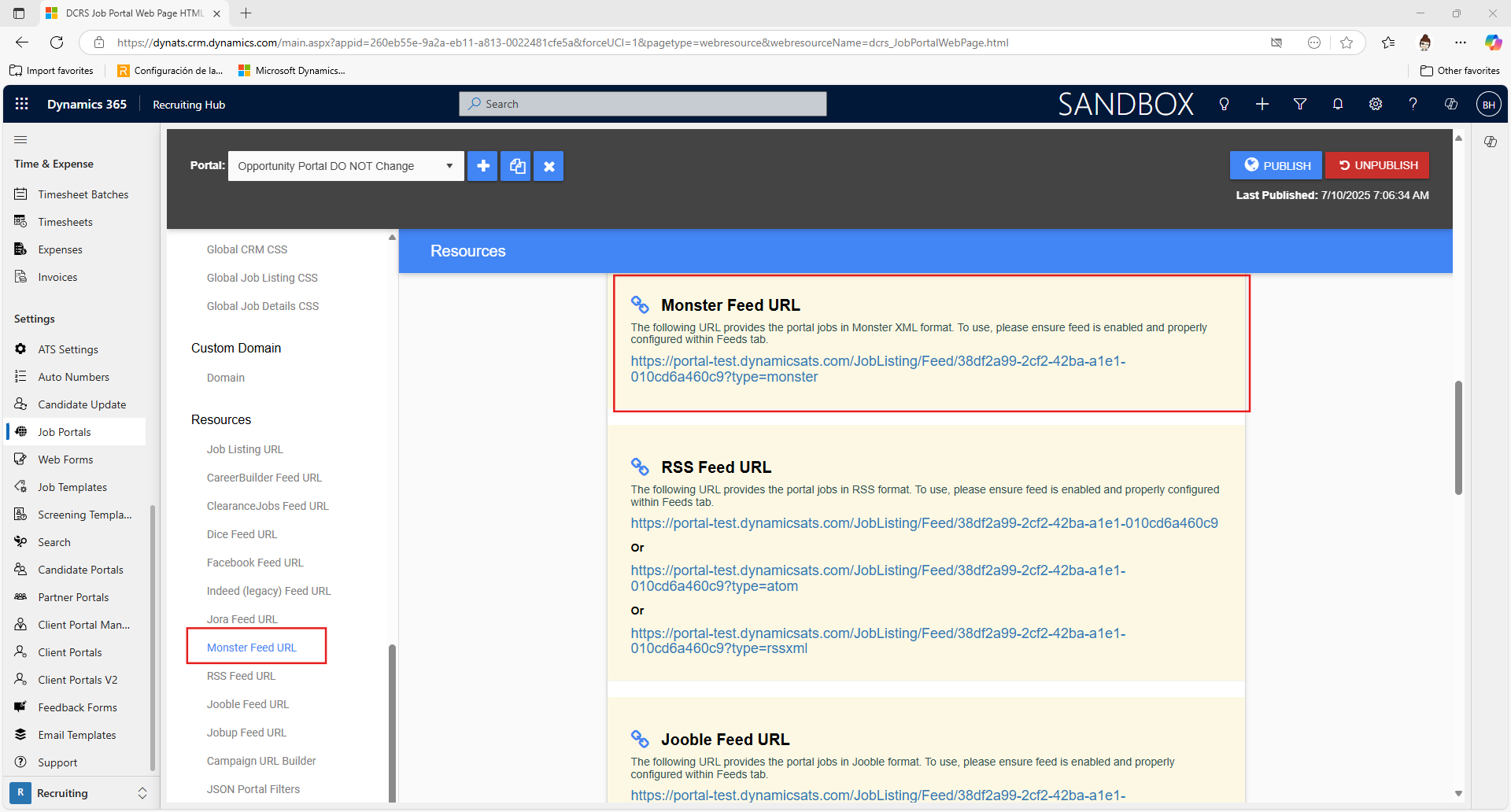
Task: Open Timesheets in the sidebar
Action: (65, 222)
